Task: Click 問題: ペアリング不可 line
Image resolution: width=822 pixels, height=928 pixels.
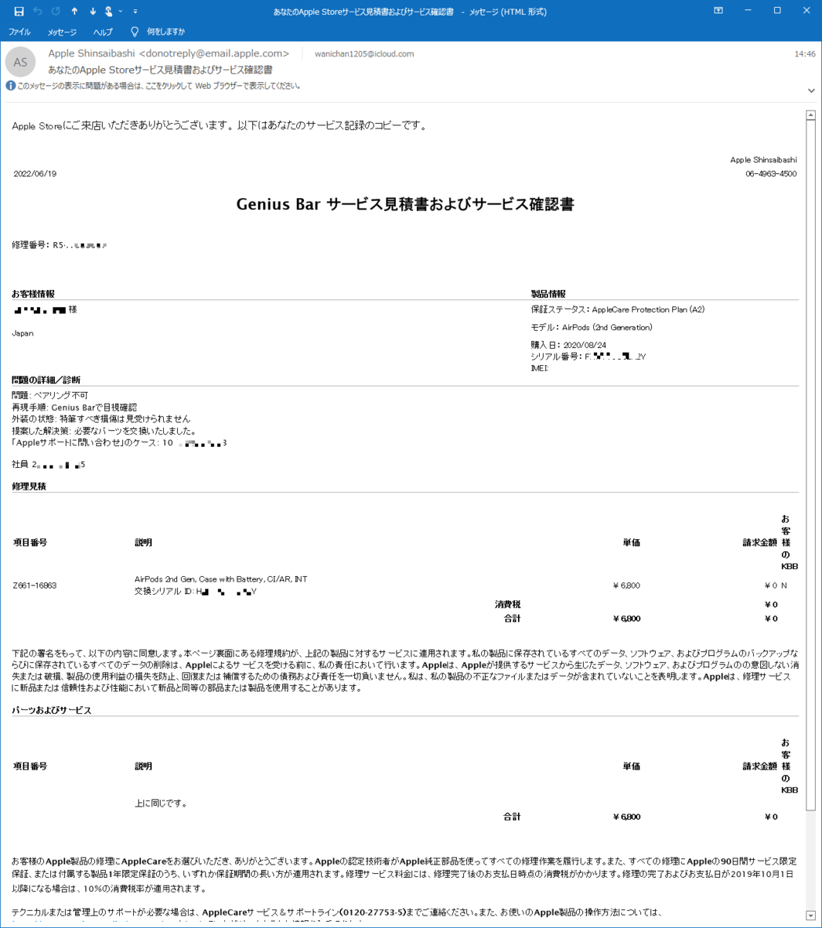Action: click(x=49, y=394)
